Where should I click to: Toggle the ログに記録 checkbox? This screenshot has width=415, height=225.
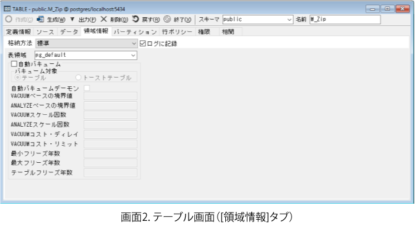(x=142, y=43)
